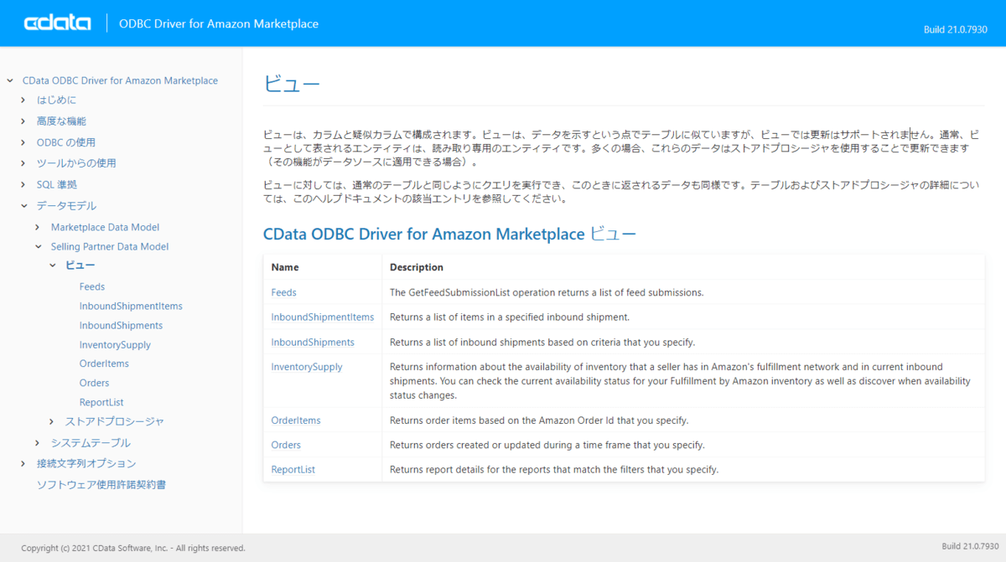Follow the InventorySupply table link
Image resolution: width=1006 pixels, height=562 pixels.
pos(307,367)
